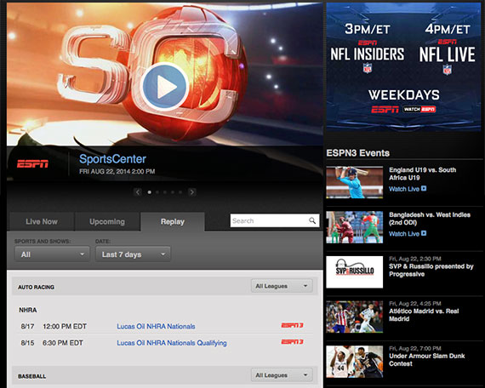485x388 pixels.
Task: Click the SportsCenter title link
Action: [x=112, y=159]
